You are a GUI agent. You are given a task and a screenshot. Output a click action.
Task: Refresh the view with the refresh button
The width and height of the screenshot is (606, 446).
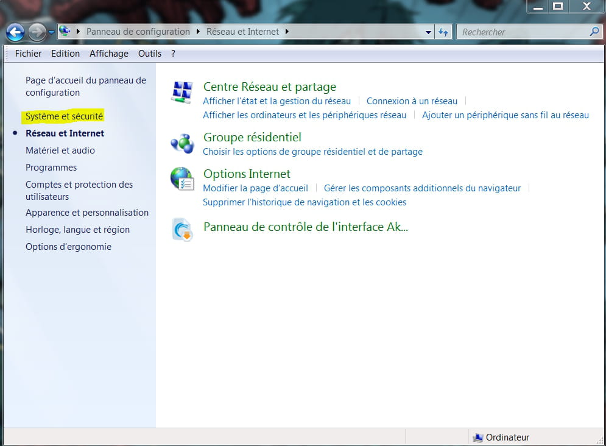pos(443,32)
